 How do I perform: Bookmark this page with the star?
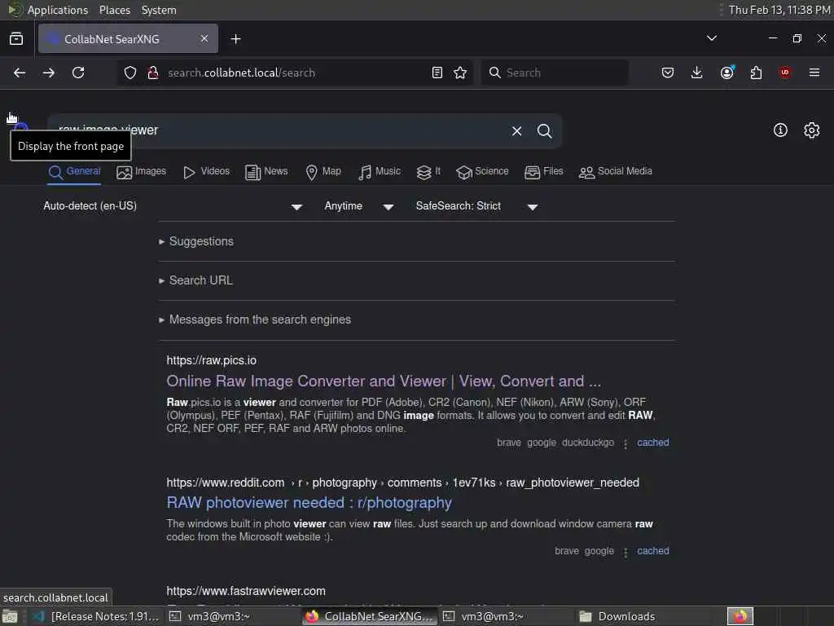[x=461, y=73]
